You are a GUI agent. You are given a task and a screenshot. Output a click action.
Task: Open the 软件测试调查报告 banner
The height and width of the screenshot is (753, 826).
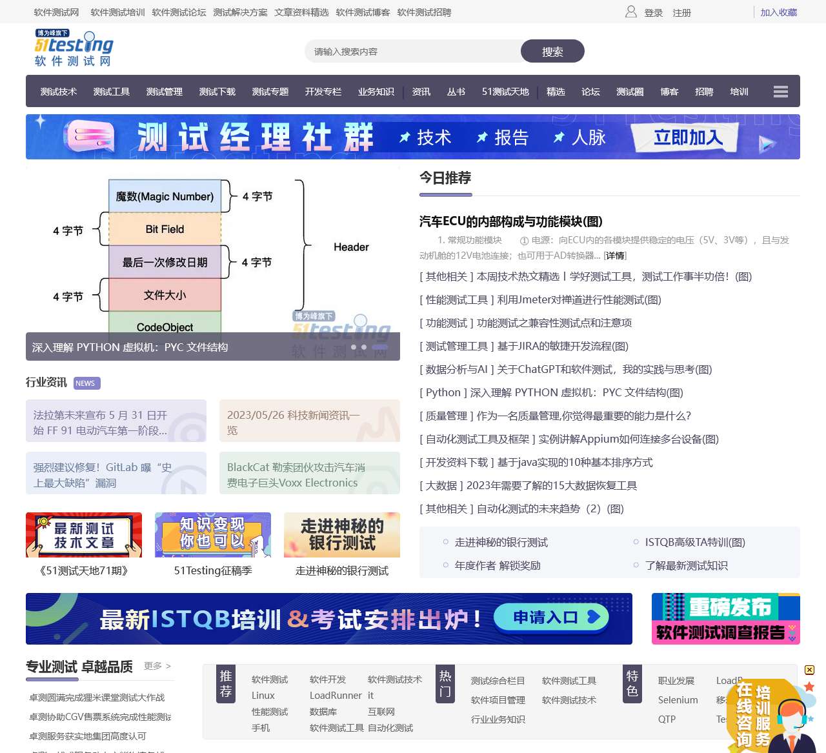[x=726, y=619]
